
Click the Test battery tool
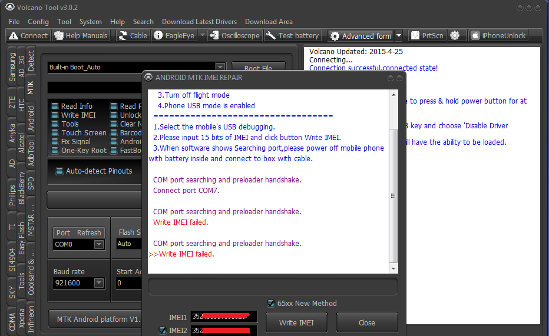point(293,35)
